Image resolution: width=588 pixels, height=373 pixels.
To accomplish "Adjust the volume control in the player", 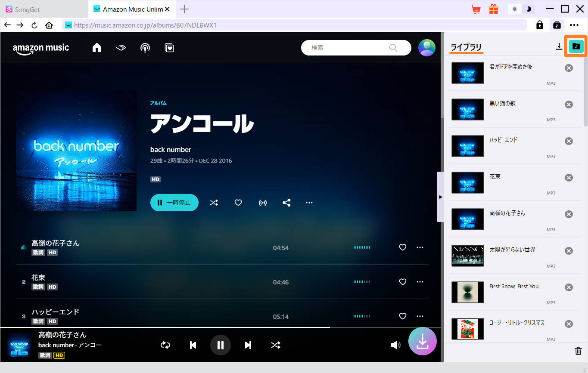I will [396, 345].
